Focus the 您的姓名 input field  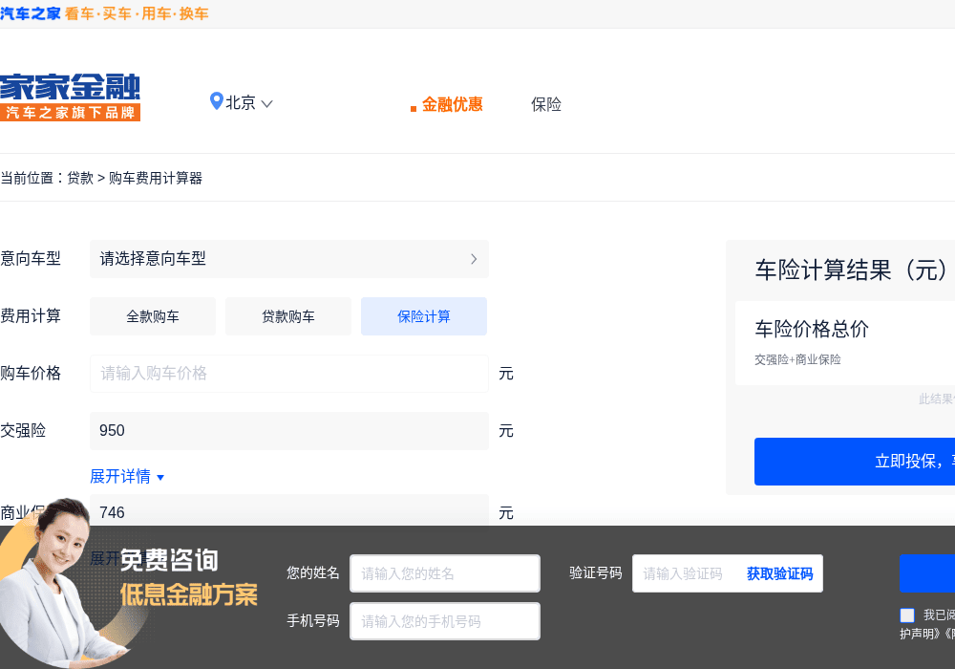[x=445, y=573]
